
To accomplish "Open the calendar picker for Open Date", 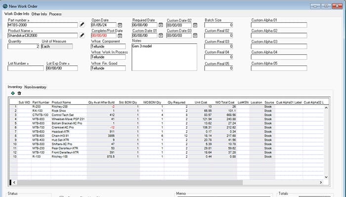I will pyautogui.click(x=120, y=25).
